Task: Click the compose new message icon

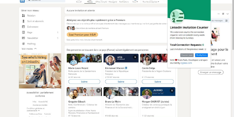Action: pyautogui.click(x=223, y=14)
